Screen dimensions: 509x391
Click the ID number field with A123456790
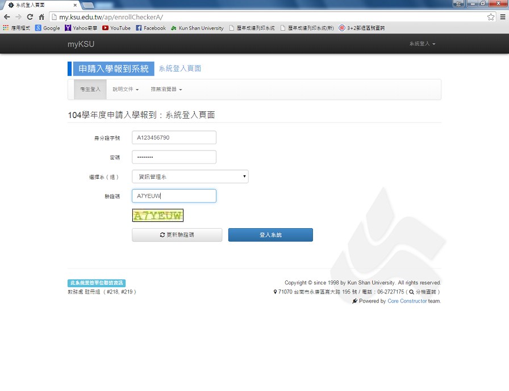click(174, 137)
